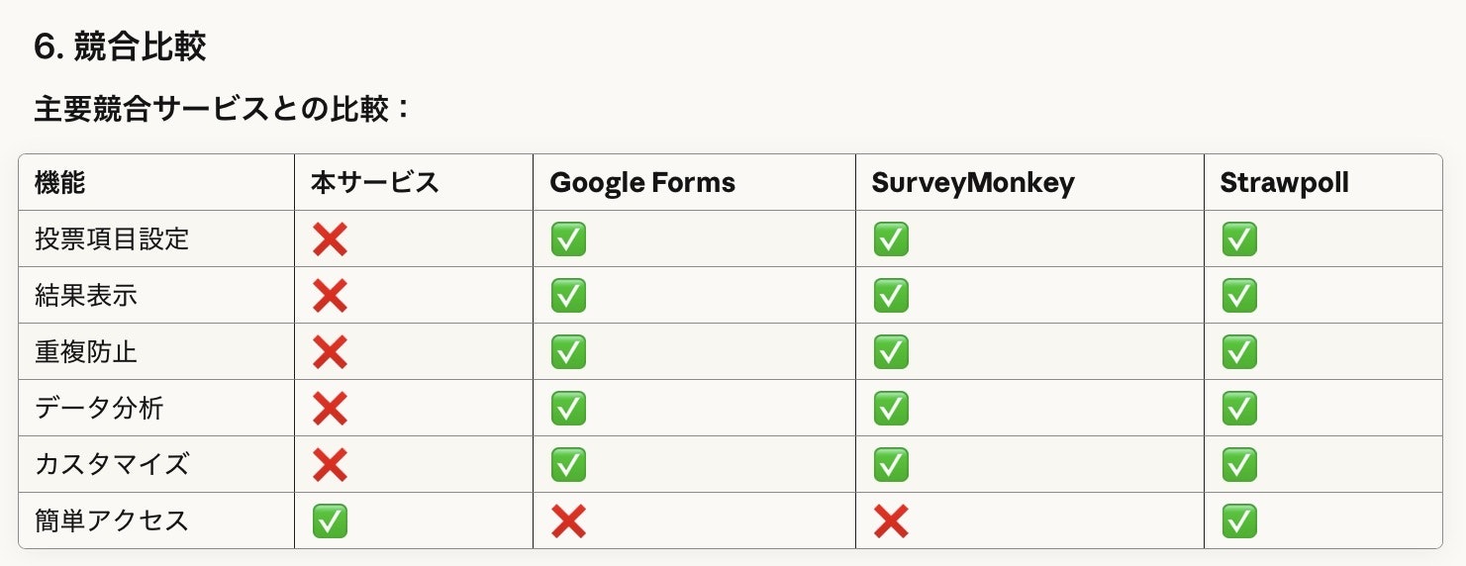Select the Strawpoll column header
Image resolution: width=1466 pixels, height=566 pixels.
point(1284,184)
